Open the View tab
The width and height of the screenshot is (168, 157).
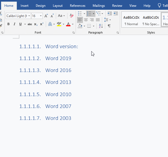click(x=133, y=6)
